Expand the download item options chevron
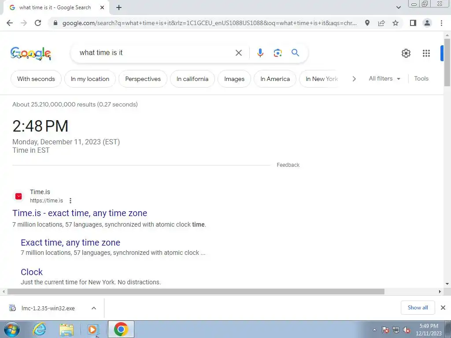 click(94, 308)
